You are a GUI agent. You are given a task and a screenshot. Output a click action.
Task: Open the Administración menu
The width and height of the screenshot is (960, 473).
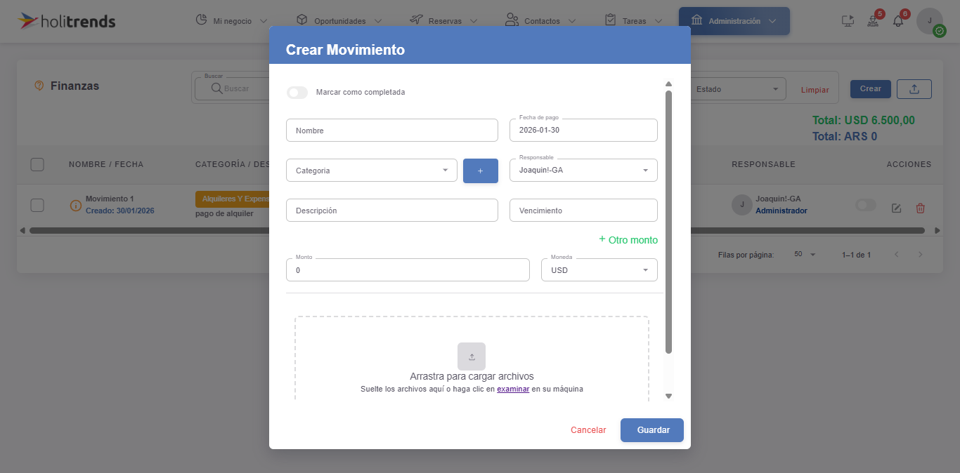(734, 21)
